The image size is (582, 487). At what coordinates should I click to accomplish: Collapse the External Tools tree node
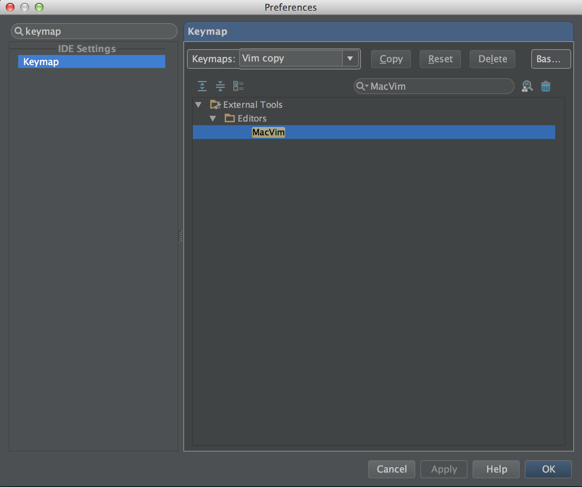pyautogui.click(x=198, y=105)
